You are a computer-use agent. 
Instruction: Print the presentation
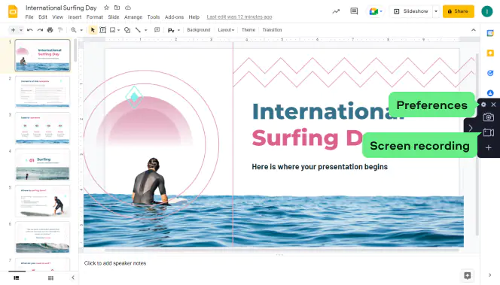tap(50, 30)
